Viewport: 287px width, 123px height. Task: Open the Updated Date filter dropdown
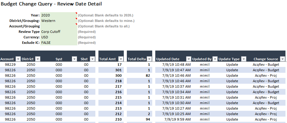pos(189,59)
